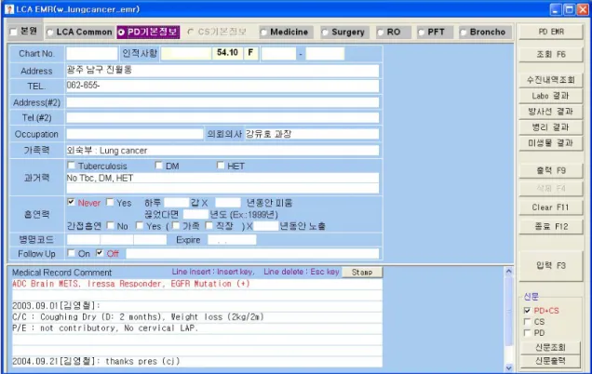
Task: Click the 과거력 text field 'No Tbc, DM, HET'
Action: pos(222,178)
